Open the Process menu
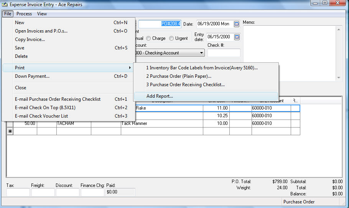The image size is (349, 208). coord(24,14)
